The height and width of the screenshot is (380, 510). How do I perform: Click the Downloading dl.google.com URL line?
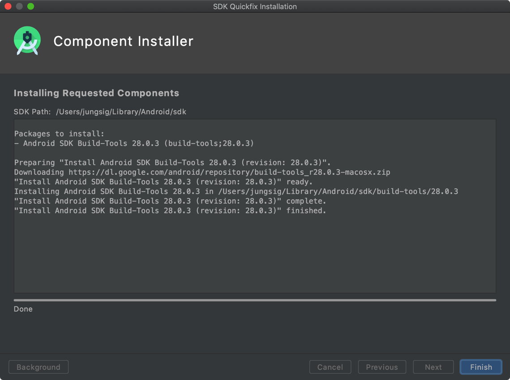(x=202, y=172)
